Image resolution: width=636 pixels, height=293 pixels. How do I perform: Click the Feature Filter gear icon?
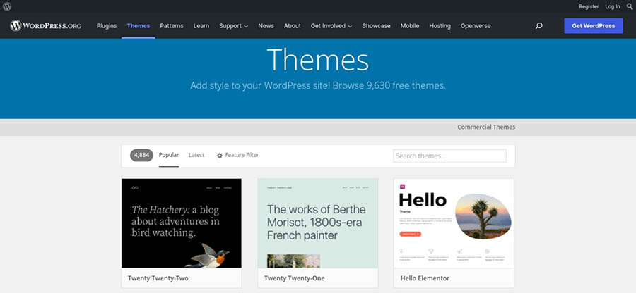220,155
